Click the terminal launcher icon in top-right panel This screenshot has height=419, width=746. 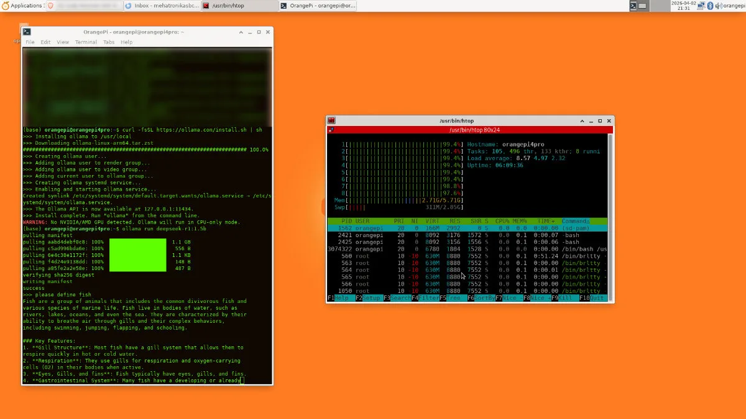(x=633, y=6)
